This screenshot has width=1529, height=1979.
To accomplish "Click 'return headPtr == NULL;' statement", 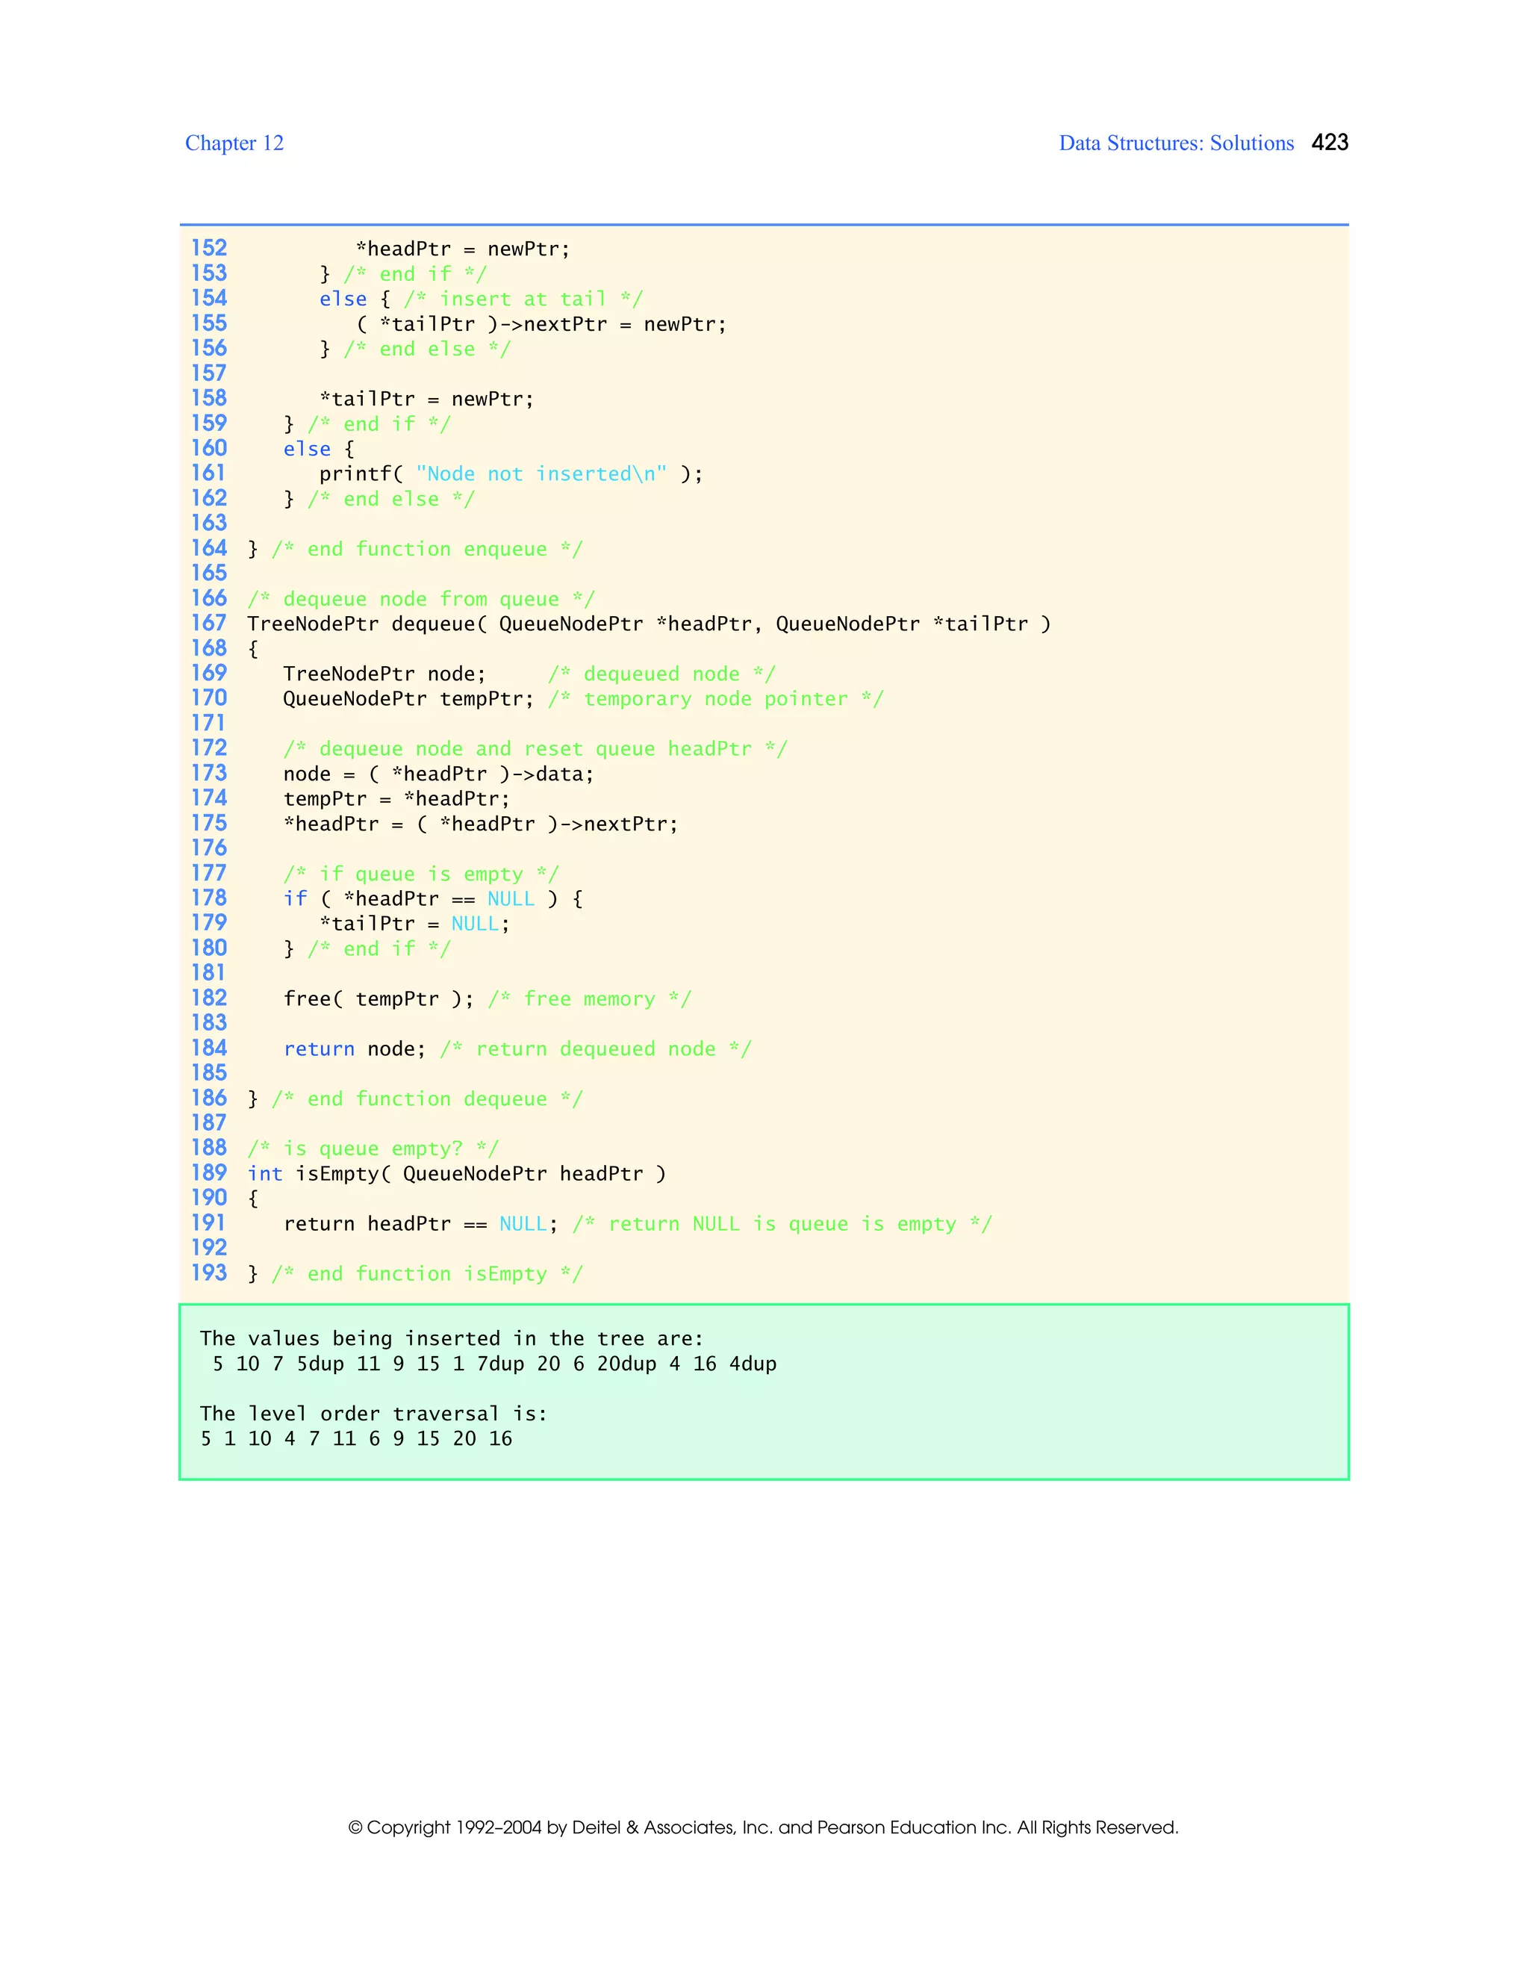I will pyautogui.click(x=420, y=1224).
